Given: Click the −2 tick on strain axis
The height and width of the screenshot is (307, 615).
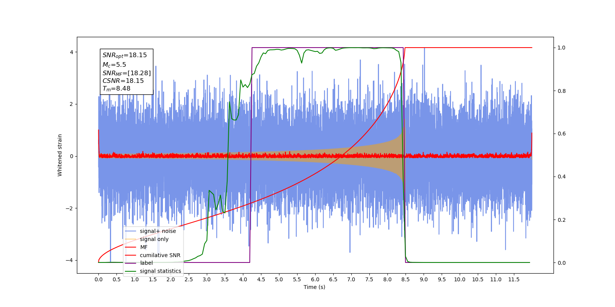Looking at the screenshot, I should click(x=69, y=208).
